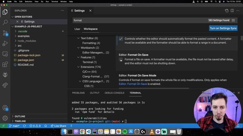Select the Workspace settings tab
The image size is (243, 136).
(x=90, y=29)
